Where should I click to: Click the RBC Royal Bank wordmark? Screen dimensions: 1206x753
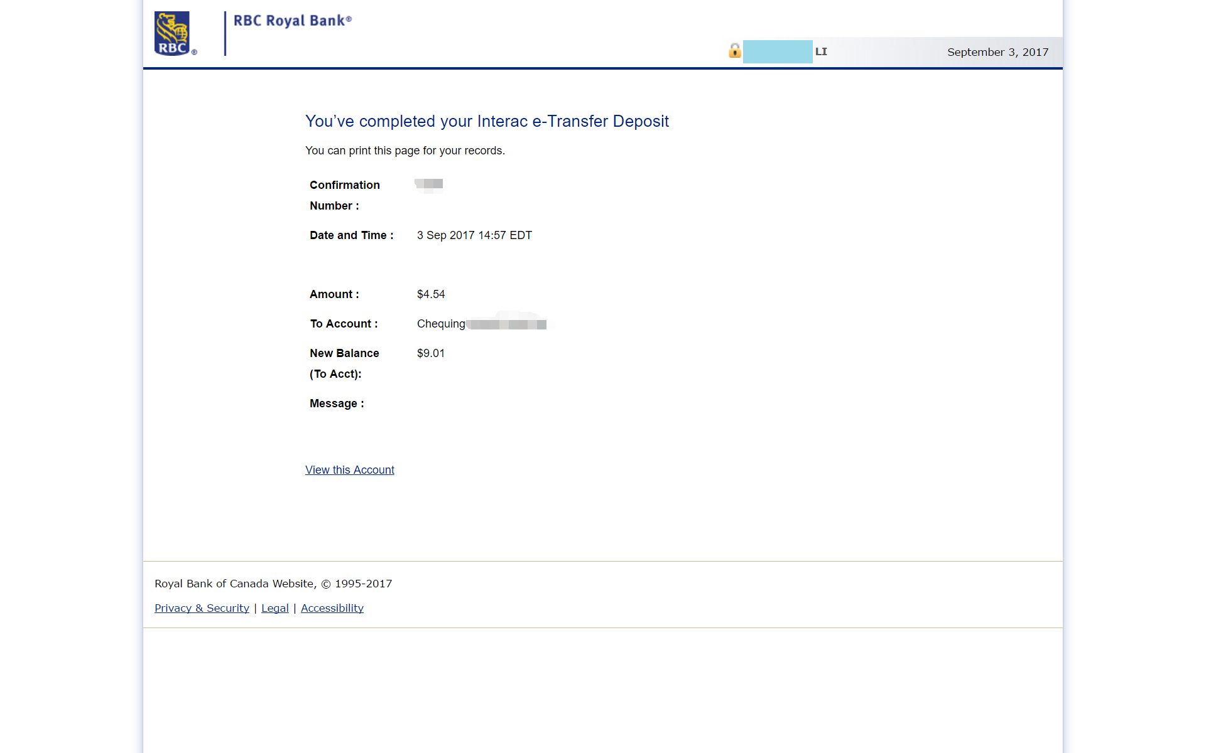pos(293,21)
